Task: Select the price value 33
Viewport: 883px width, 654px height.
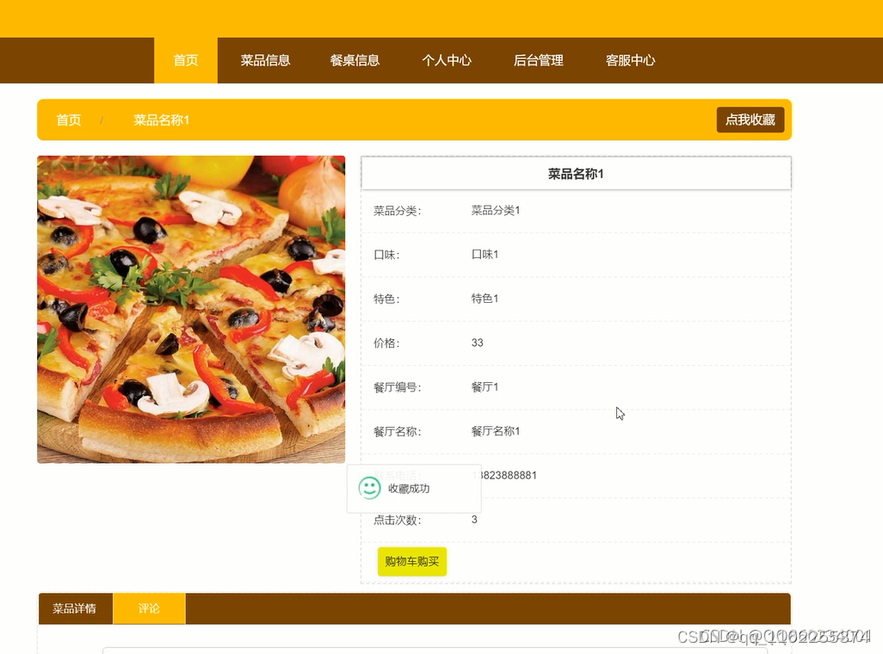Action: click(x=477, y=342)
